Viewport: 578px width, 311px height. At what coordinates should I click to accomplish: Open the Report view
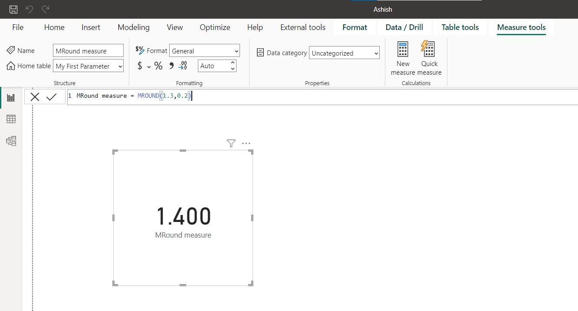11,97
